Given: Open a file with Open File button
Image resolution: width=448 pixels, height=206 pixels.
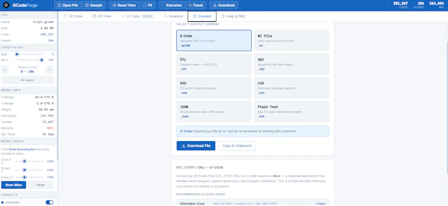Looking at the screenshot, I should click(67, 5).
